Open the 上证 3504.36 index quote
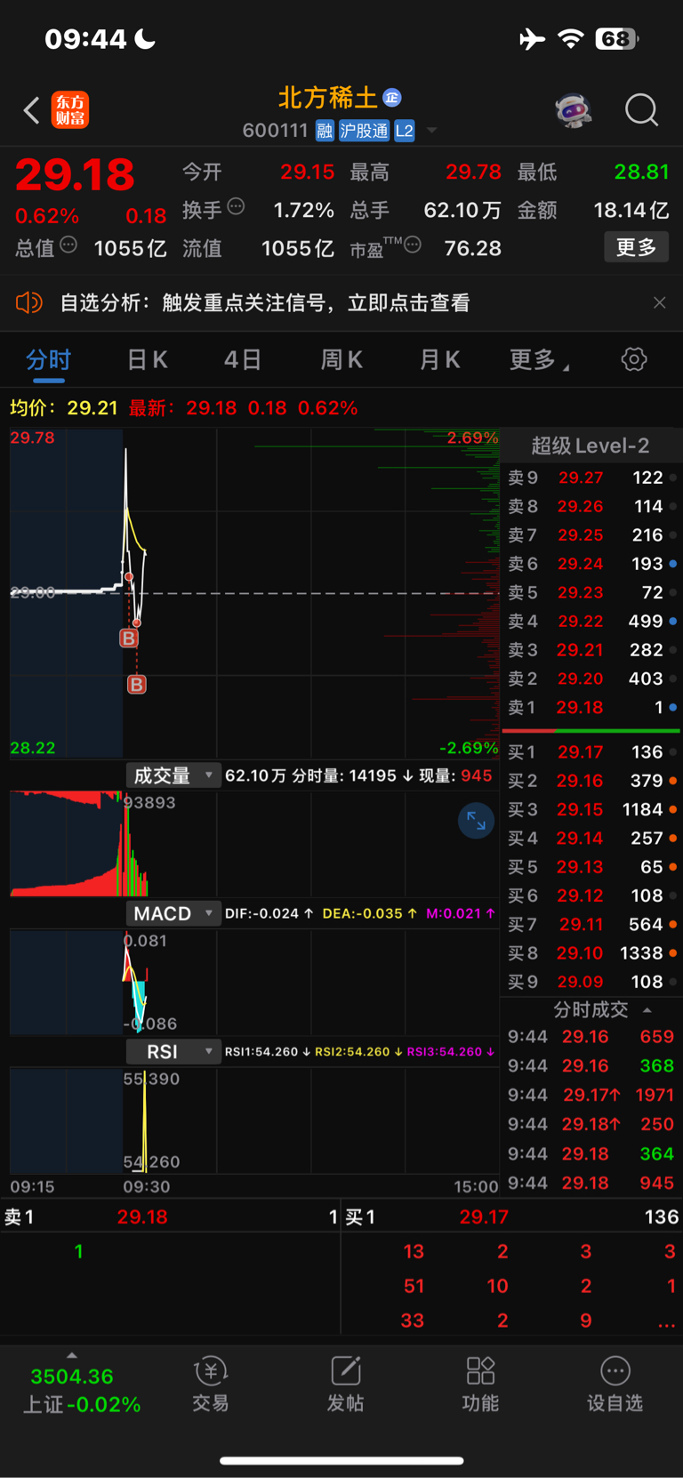683x1478 pixels. (81, 1390)
